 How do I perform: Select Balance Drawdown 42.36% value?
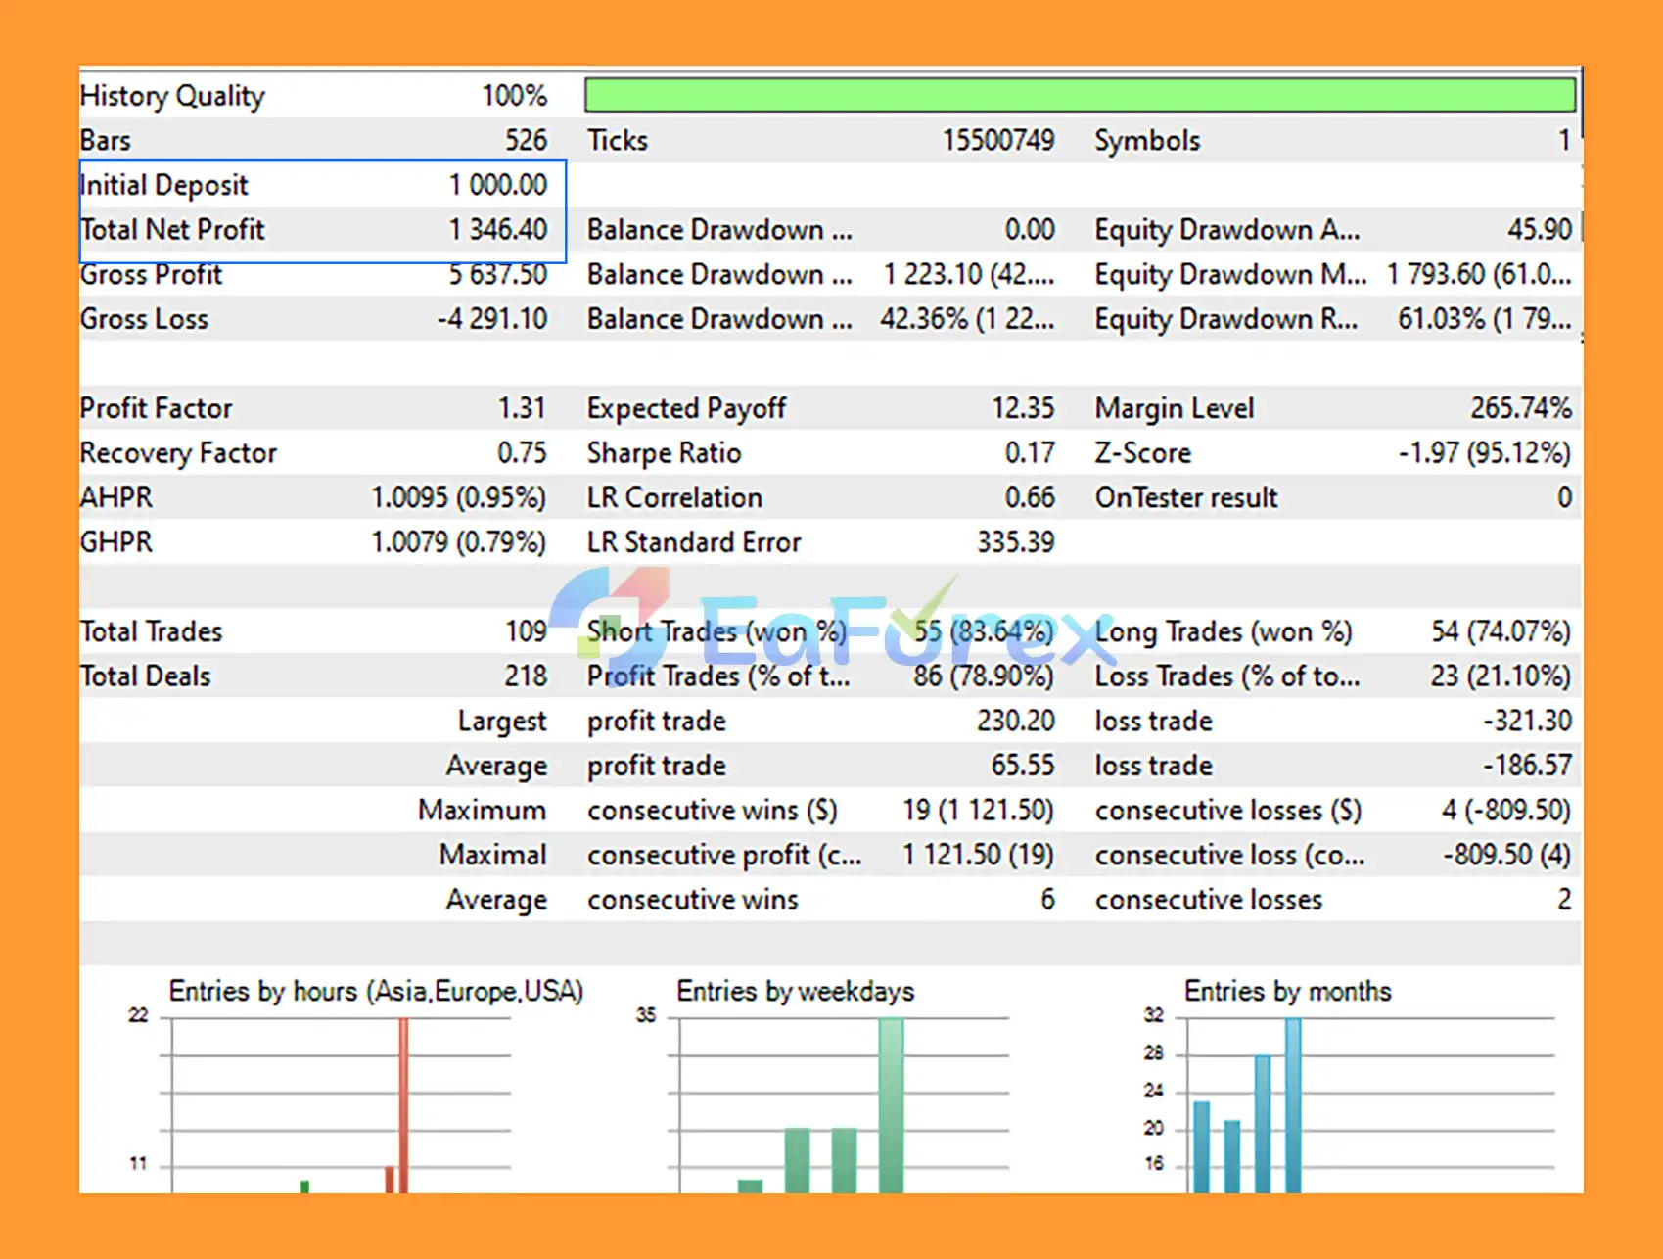point(967,319)
